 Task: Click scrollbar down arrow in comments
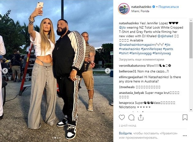click(191, 109)
